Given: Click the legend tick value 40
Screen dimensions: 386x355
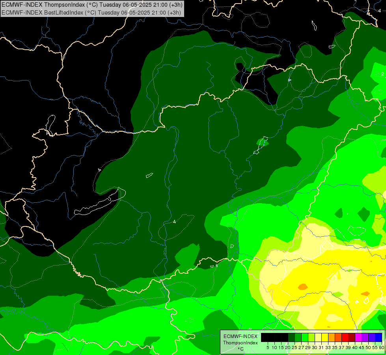Looking at the screenshot, I should (355, 348).
